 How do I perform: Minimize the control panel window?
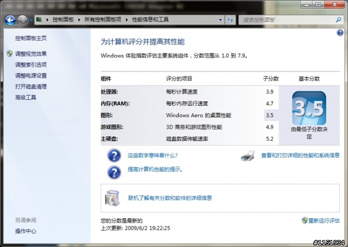(x=307, y=4)
